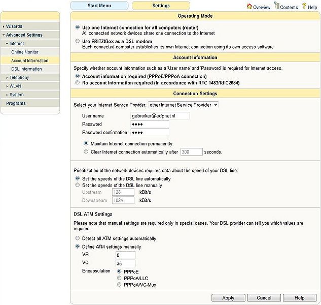321x305 pixels.
Task: Select Account Information in sidebar
Action: point(30,60)
